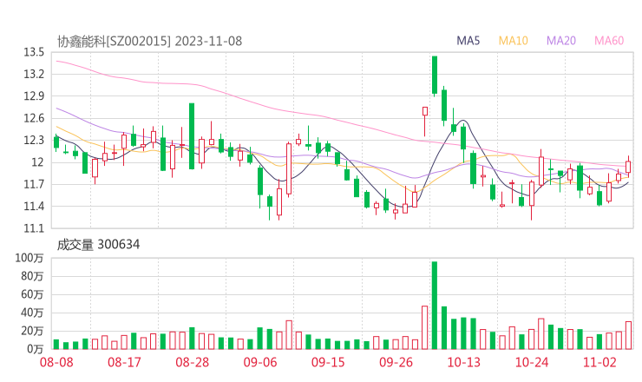Click the 09-15 date label
642x382 pixels.
[x=328, y=362]
